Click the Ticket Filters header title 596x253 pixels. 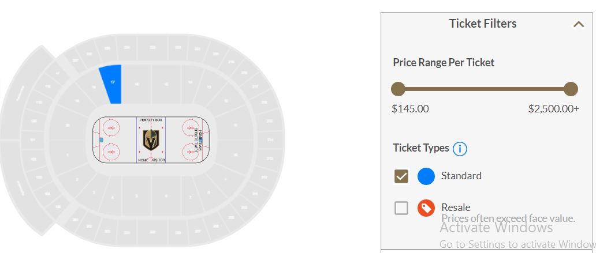(483, 24)
